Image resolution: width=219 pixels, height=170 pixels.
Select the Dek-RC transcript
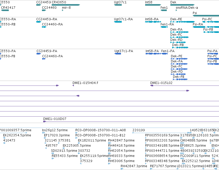click(x=179, y=37)
